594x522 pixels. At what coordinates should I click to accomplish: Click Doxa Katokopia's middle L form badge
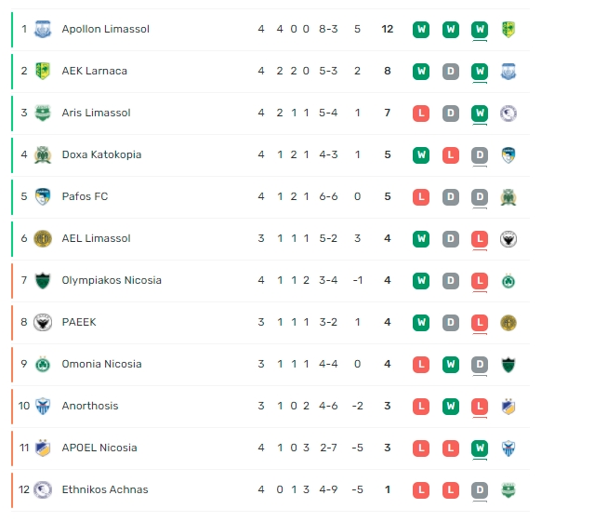click(451, 155)
